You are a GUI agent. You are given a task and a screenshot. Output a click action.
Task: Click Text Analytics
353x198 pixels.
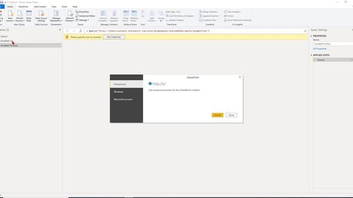point(232,12)
